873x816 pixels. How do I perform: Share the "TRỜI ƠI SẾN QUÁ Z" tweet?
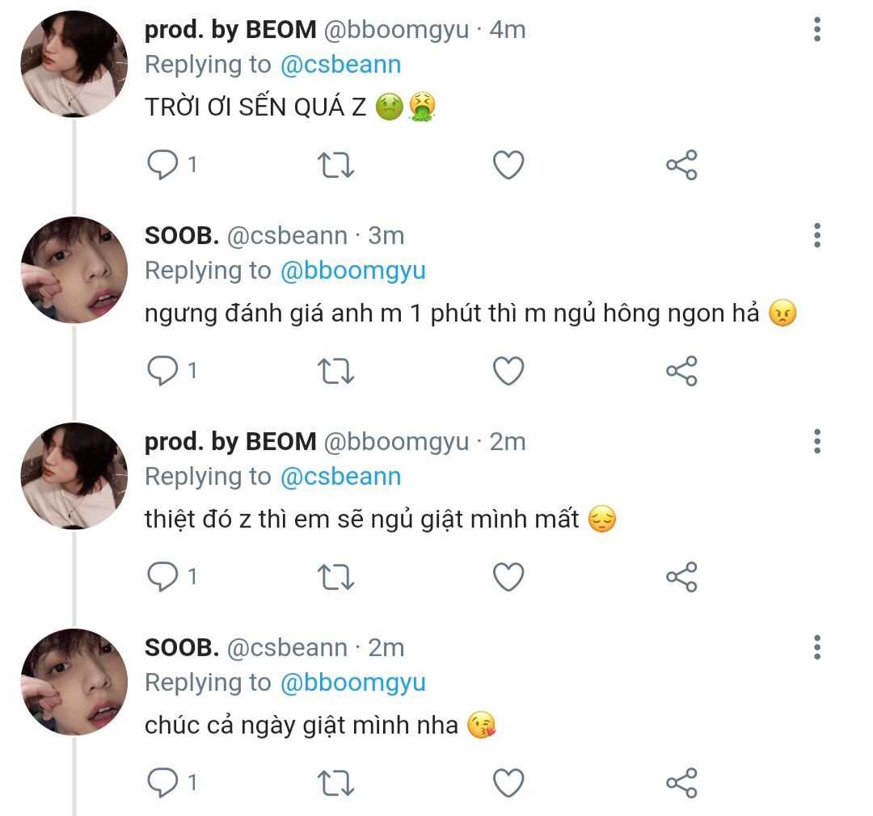point(681,165)
